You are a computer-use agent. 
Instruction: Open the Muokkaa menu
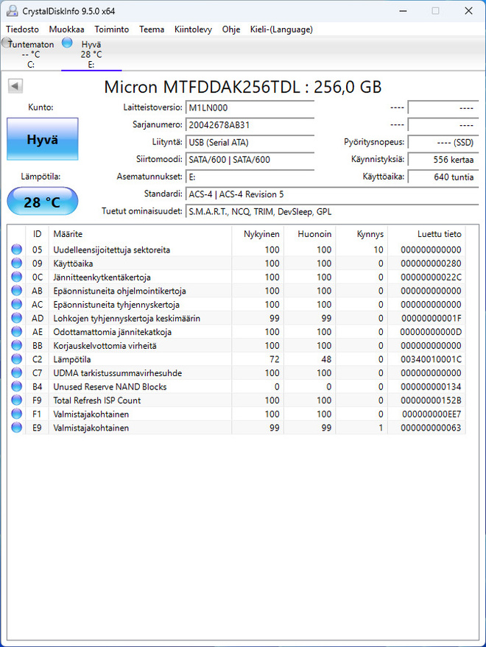coord(66,29)
